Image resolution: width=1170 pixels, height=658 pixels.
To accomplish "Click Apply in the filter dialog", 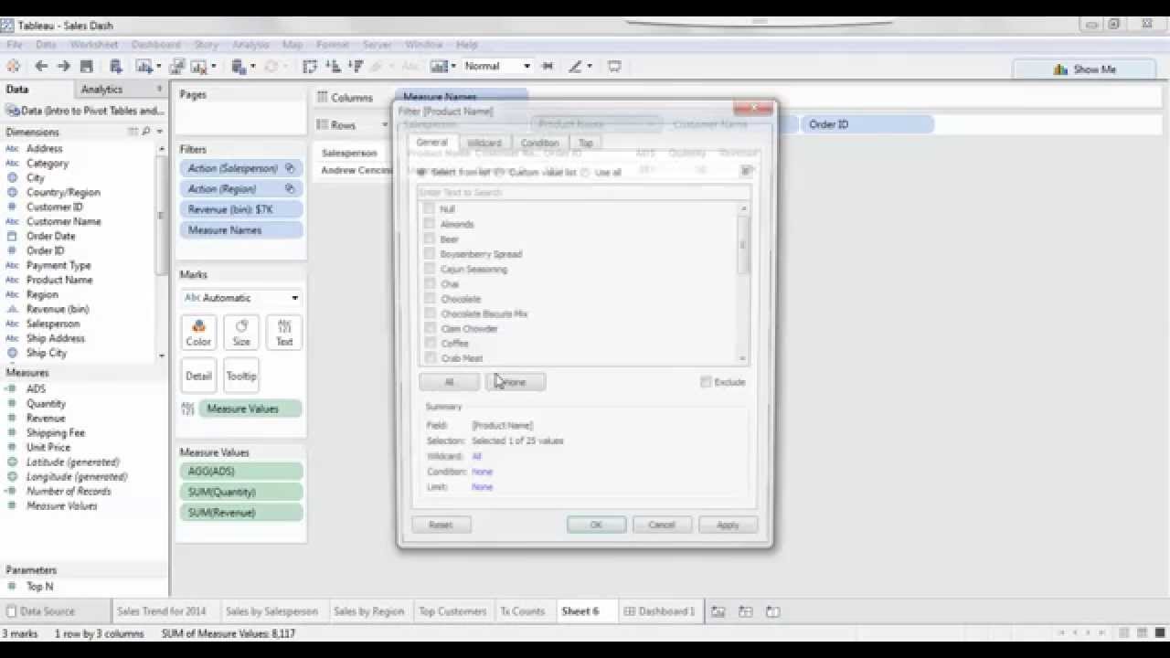I will (x=728, y=525).
